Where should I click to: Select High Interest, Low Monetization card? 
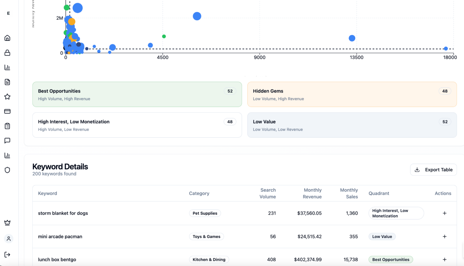click(x=137, y=125)
